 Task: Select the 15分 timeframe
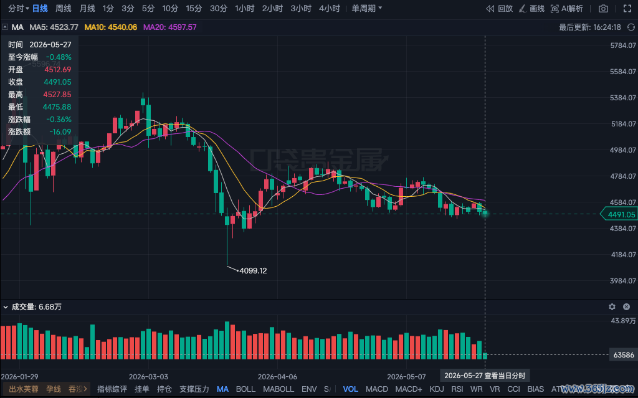point(194,9)
